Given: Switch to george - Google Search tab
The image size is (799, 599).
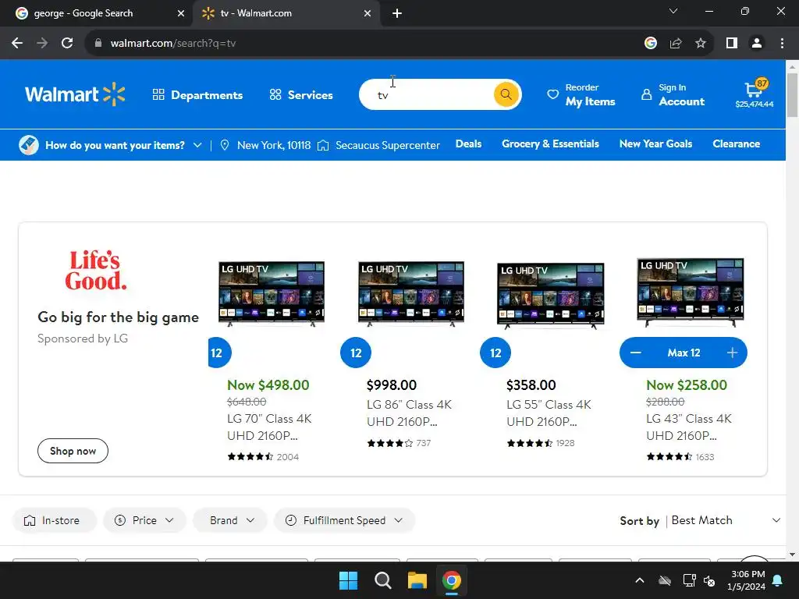Looking at the screenshot, I should point(96,13).
